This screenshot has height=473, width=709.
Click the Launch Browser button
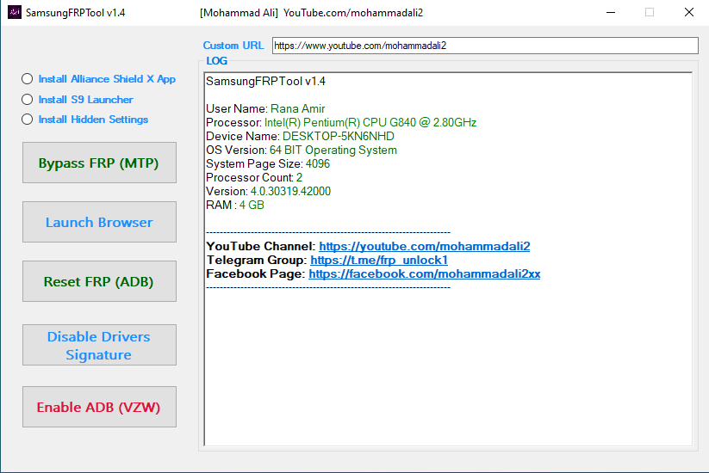pyautogui.click(x=99, y=222)
